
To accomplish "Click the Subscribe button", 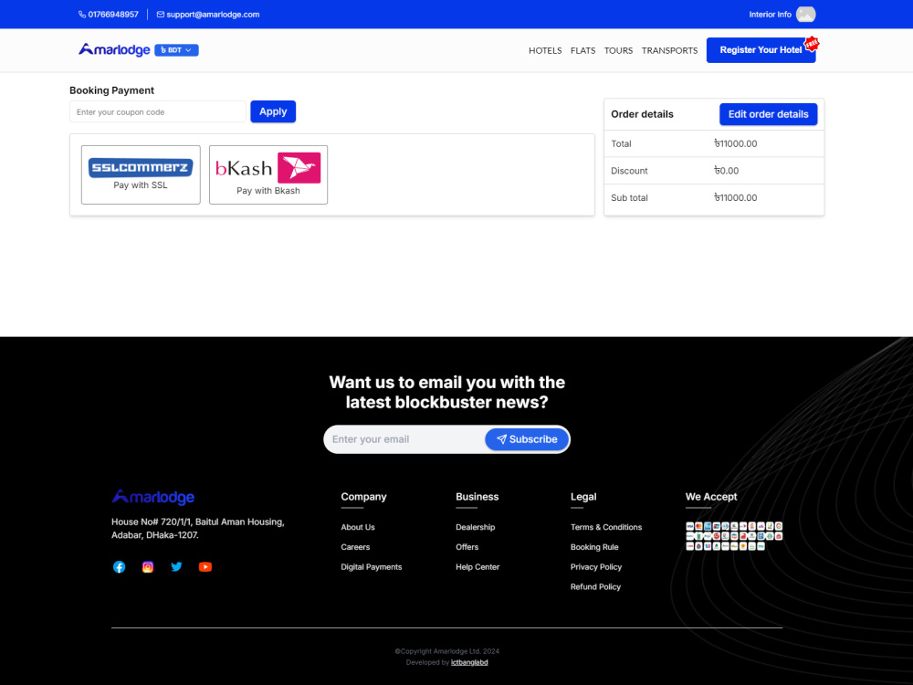I will tap(527, 439).
